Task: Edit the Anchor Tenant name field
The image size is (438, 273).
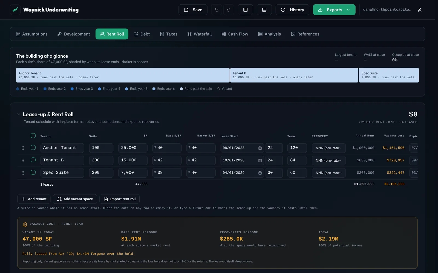Action: pos(62,148)
